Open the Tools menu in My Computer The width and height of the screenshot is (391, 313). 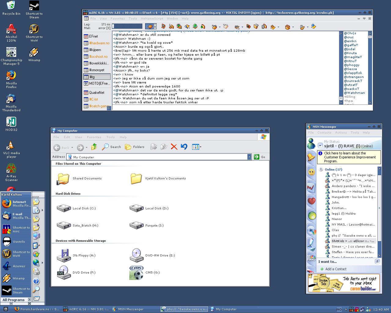tap(110, 137)
